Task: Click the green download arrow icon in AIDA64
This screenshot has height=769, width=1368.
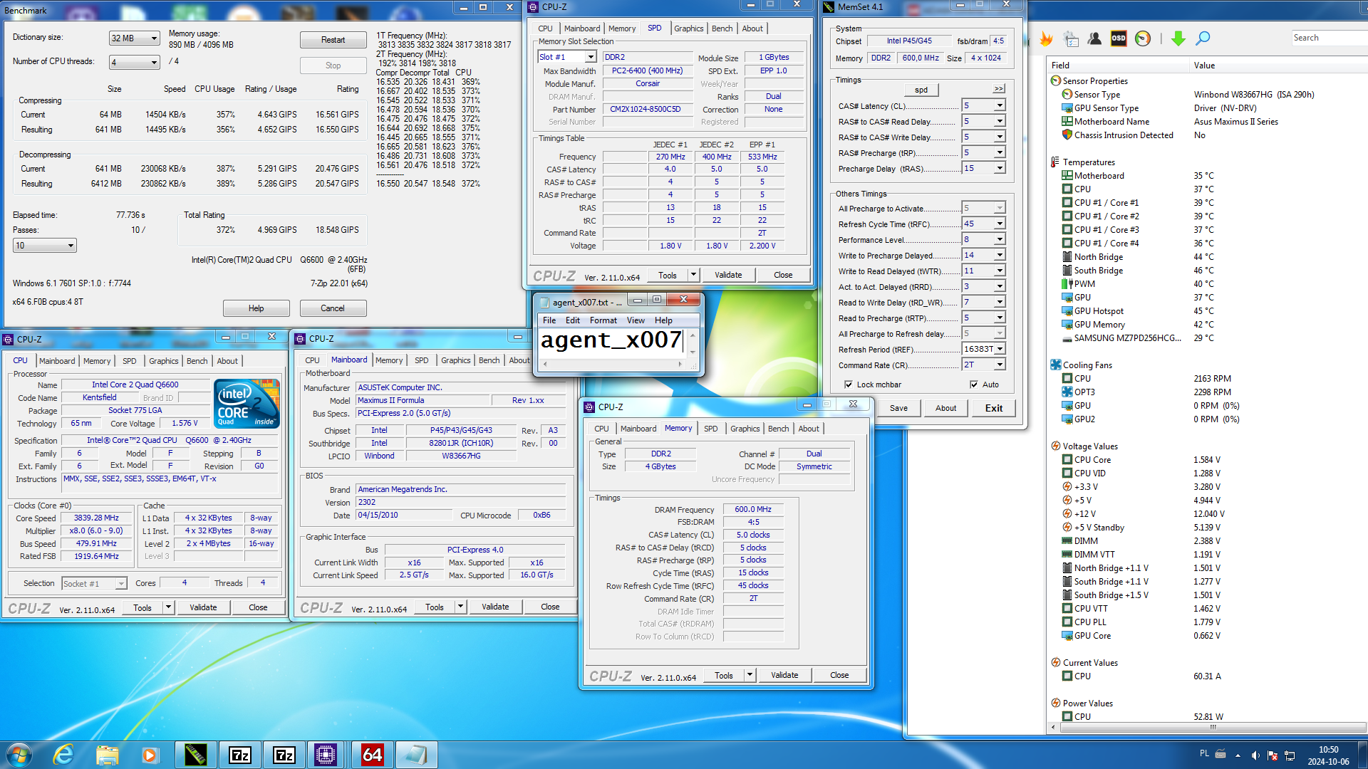Action: tap(1178, 38)
